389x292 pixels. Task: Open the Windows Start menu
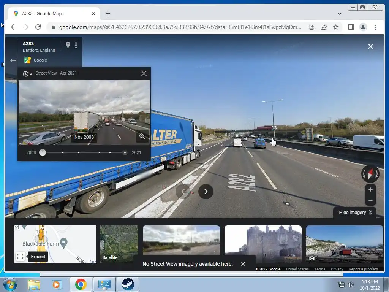tap(10, 284)
